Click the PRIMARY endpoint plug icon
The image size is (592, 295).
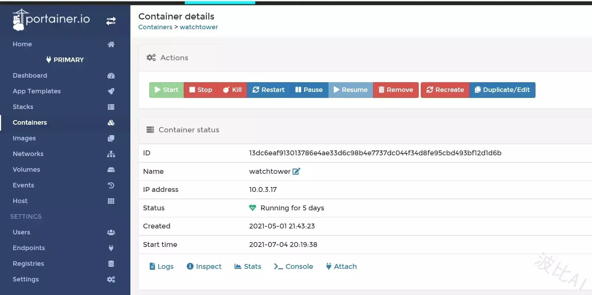tap(48, 60)
